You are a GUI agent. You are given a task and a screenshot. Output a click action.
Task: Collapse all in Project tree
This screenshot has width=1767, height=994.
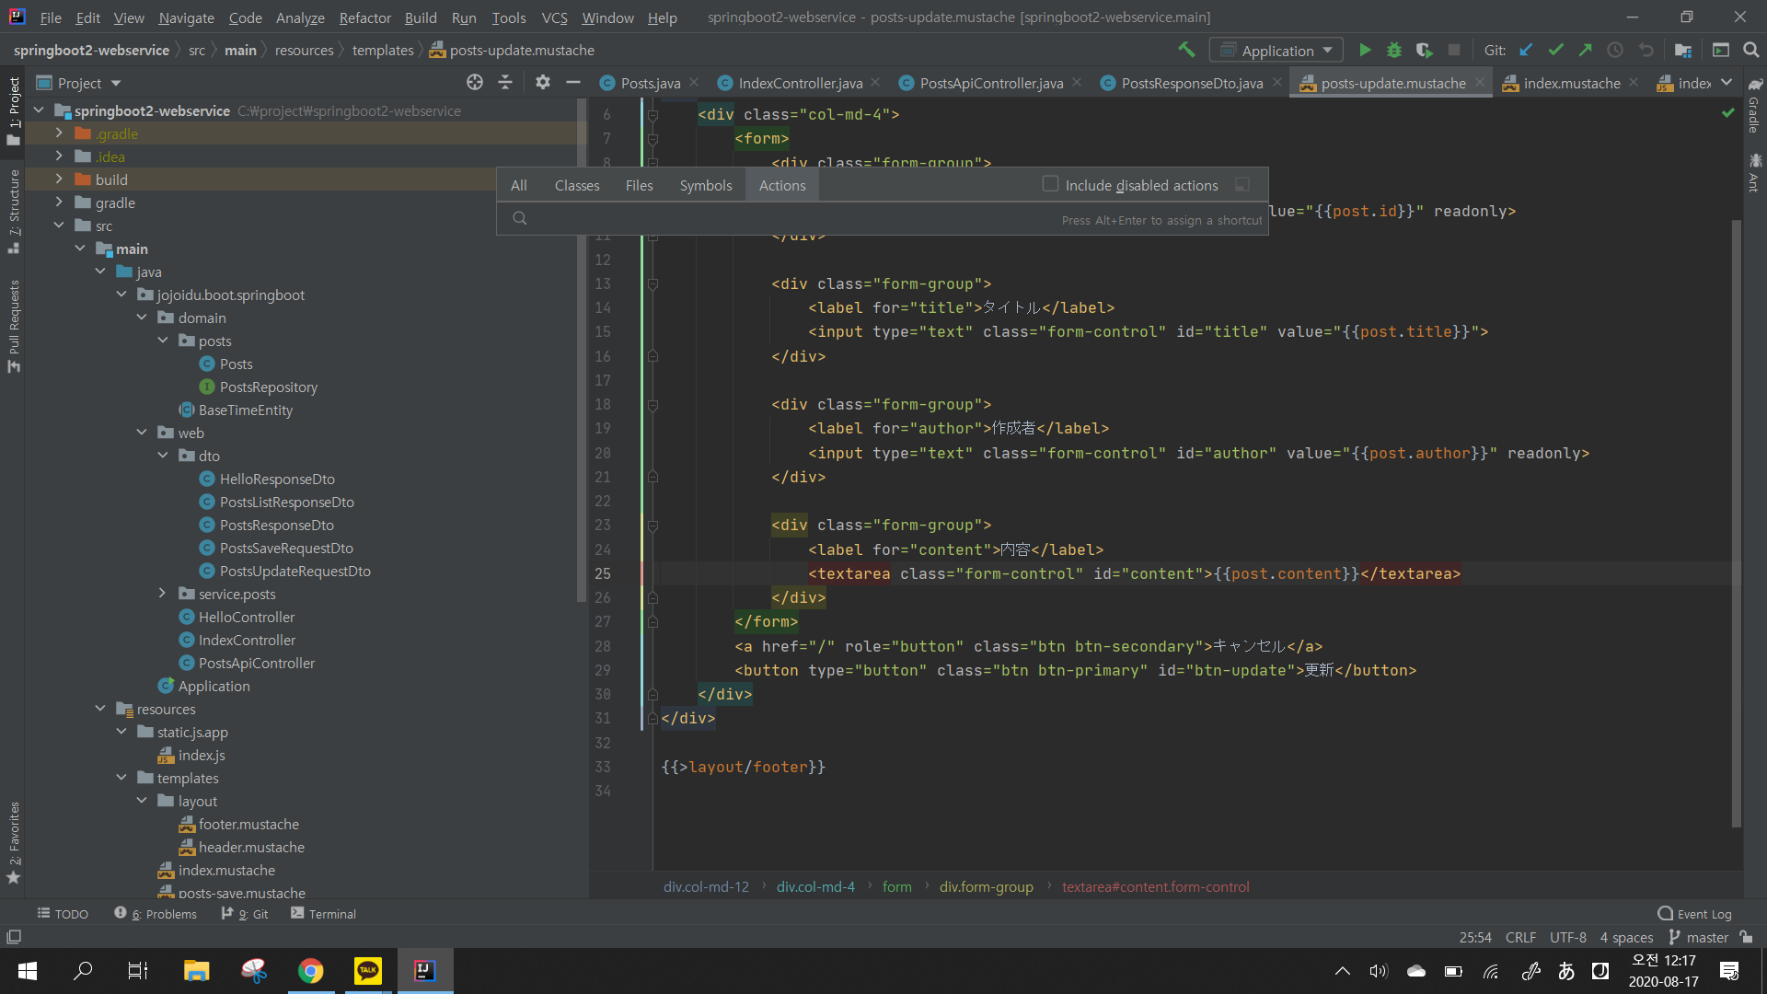point(505,83)
